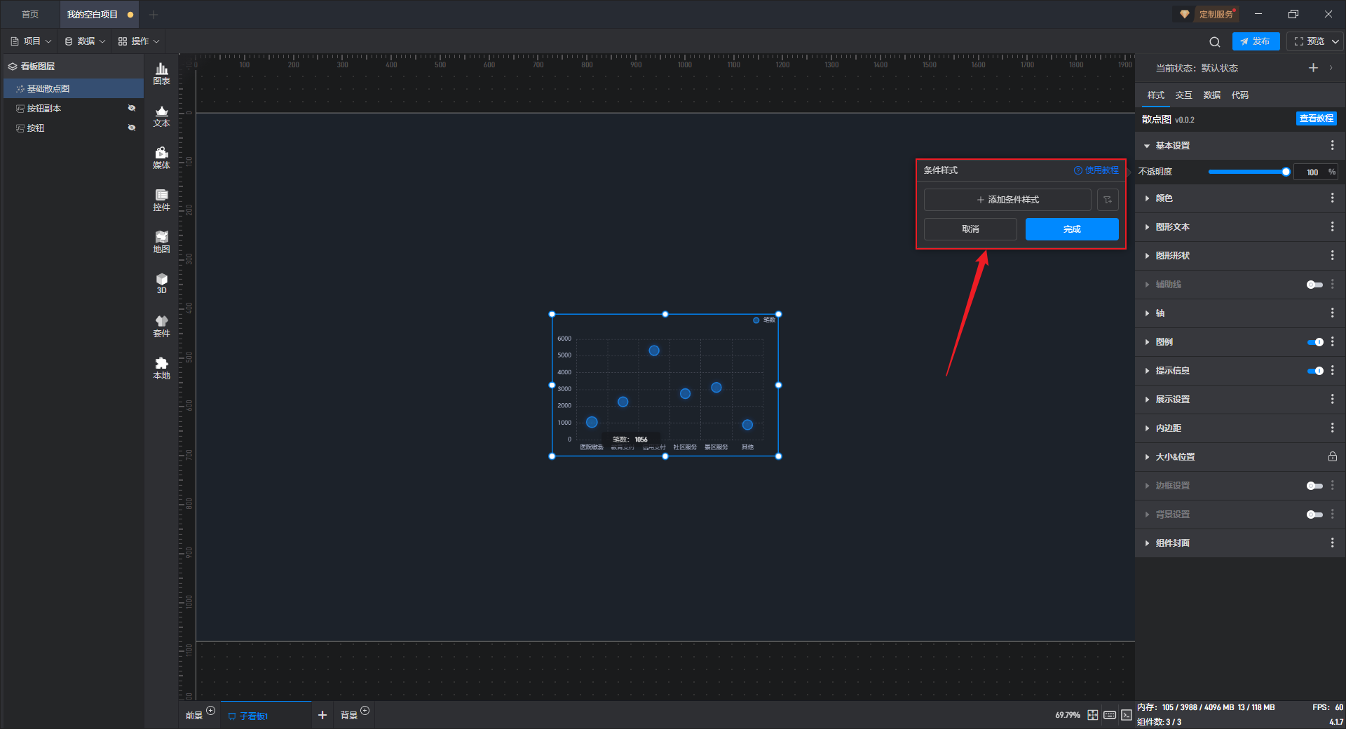Viewport: 1346px width, 729px height.
Task: Open the 项目 menu
Action: click(31, 41)
